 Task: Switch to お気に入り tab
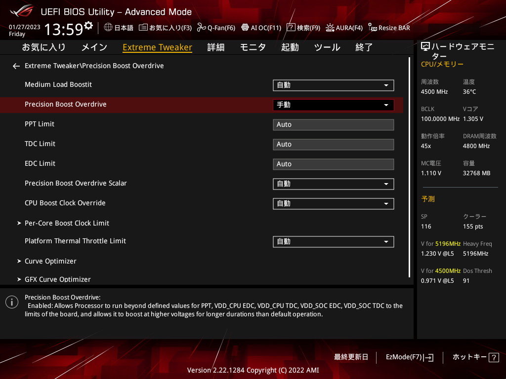click(x=43, y=47)
